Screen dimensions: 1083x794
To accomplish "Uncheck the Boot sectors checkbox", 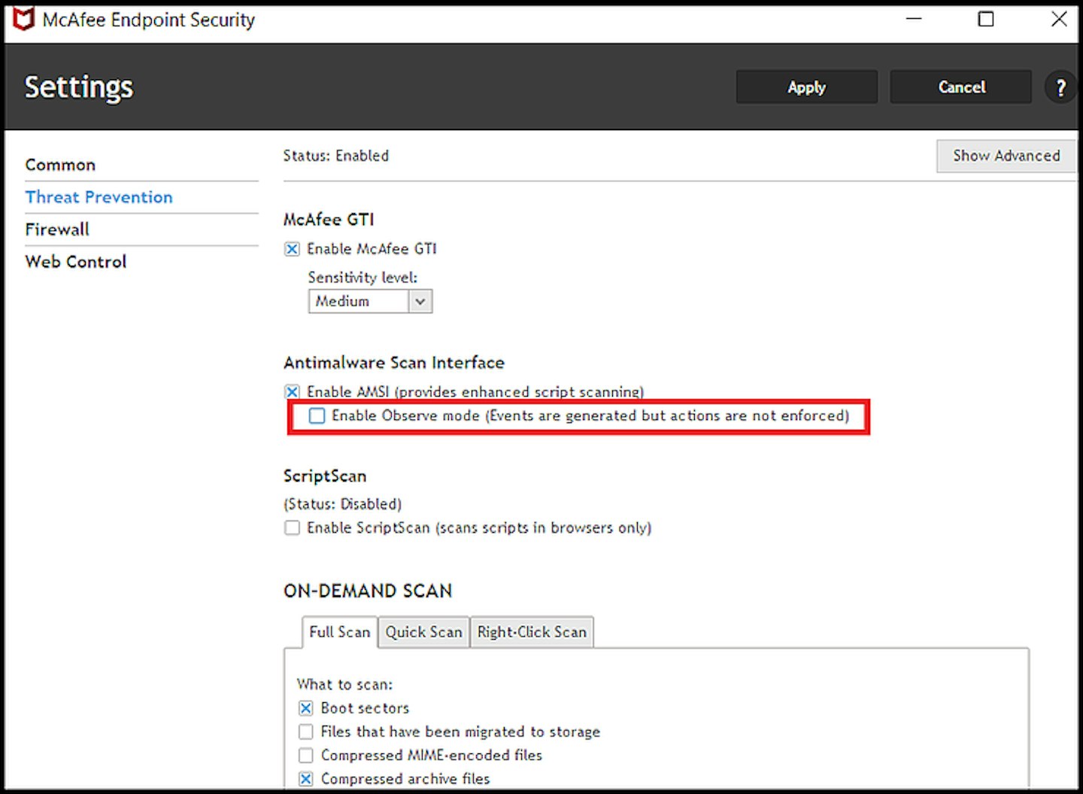I will (305, 708).
